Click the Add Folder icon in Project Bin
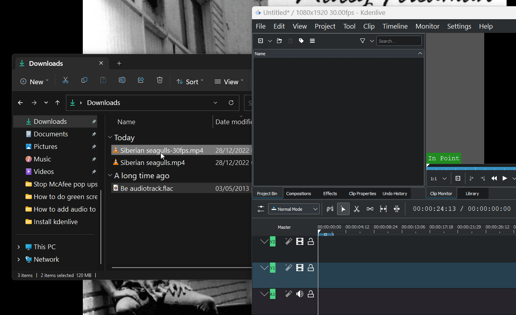The image size is (516, 315). 279,41
